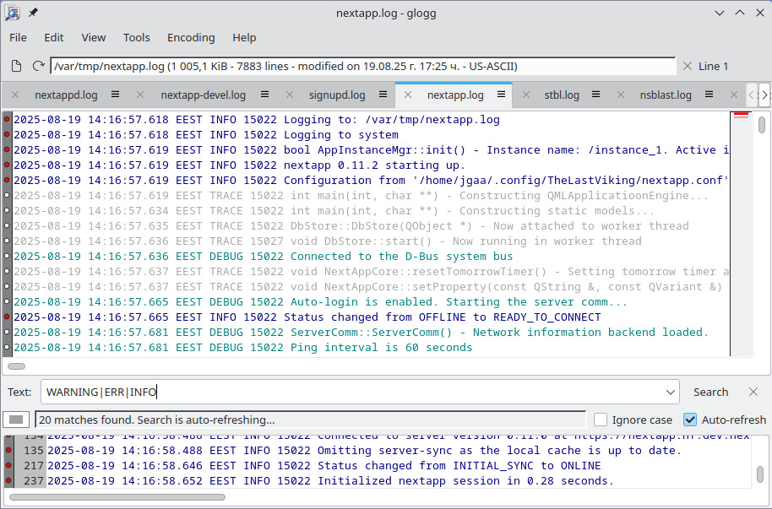The image size is (772, 509).
Task: Open the File menu
Action: [19, 37]
